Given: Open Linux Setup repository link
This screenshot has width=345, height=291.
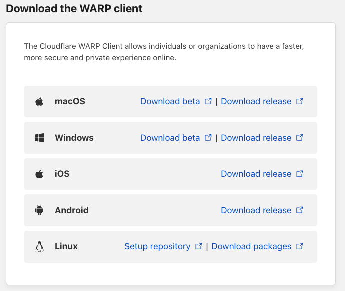Looking at the screenshot, I should click(157, 246).
